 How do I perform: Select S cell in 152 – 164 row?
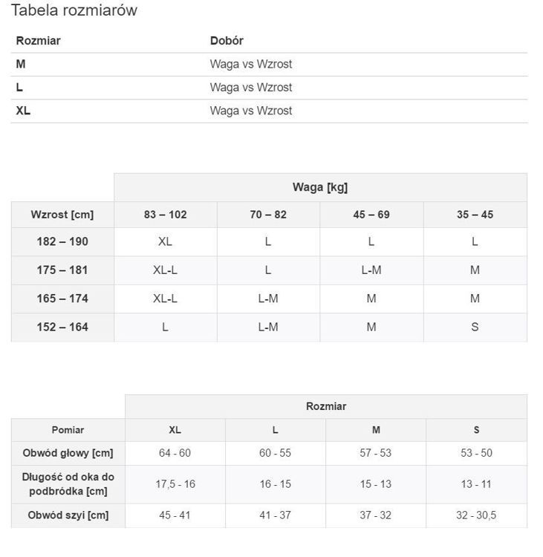[x=475, y=328]
